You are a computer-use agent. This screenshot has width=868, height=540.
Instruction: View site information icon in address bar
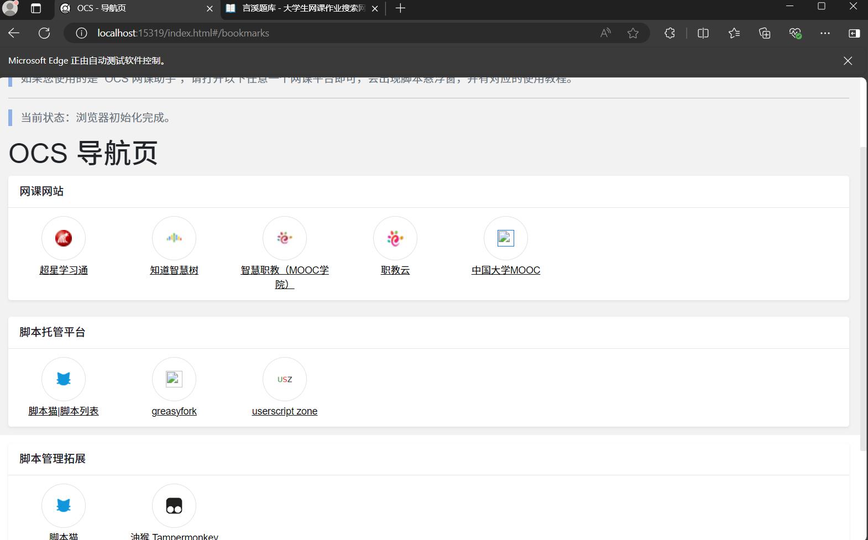81,33
